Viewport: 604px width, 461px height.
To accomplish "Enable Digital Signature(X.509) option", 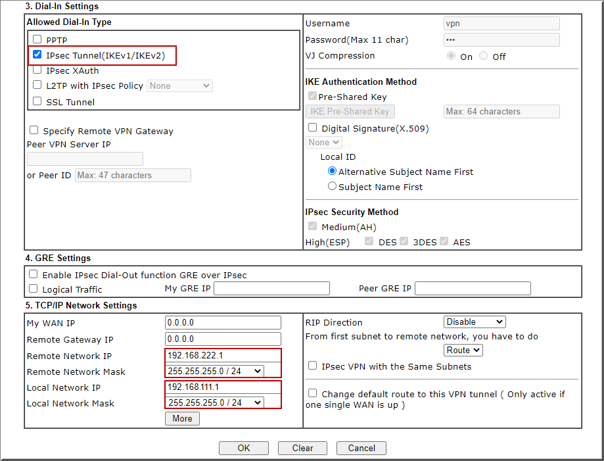I will click(313, 128).
